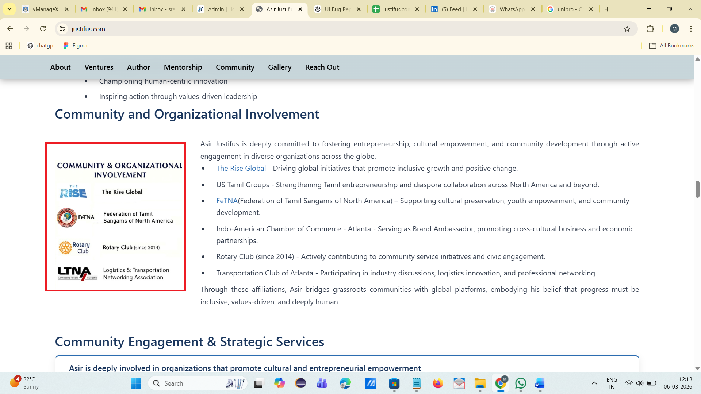Open The Rise Global link
Image resolution: width=701 pixels, height=394 pixels.
point(241,168)
